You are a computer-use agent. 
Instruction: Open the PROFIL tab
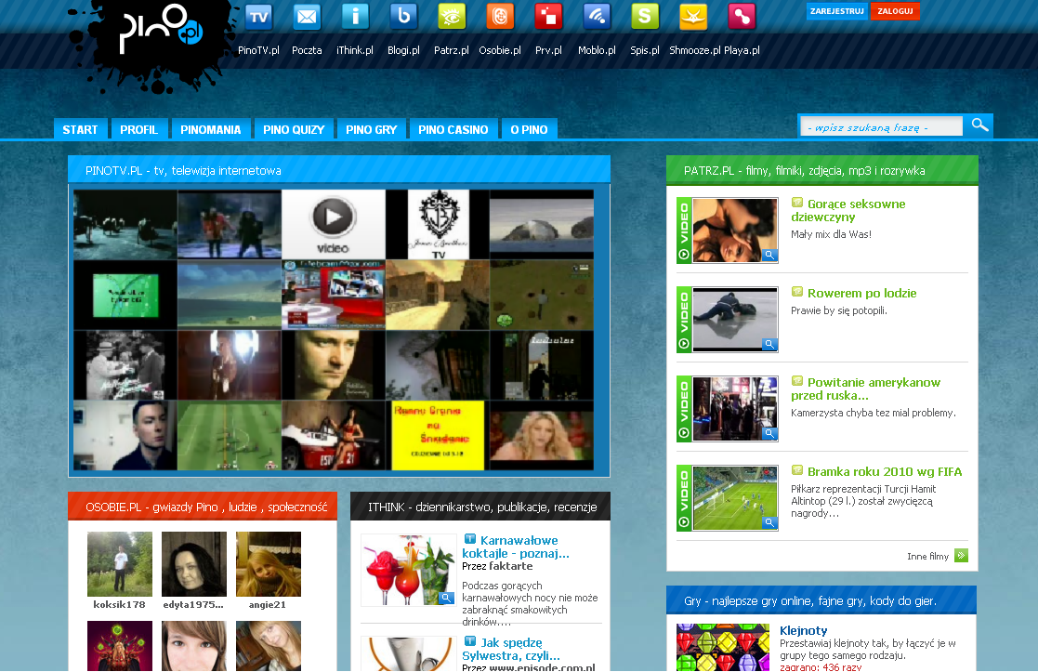click(x=139, y=130)
